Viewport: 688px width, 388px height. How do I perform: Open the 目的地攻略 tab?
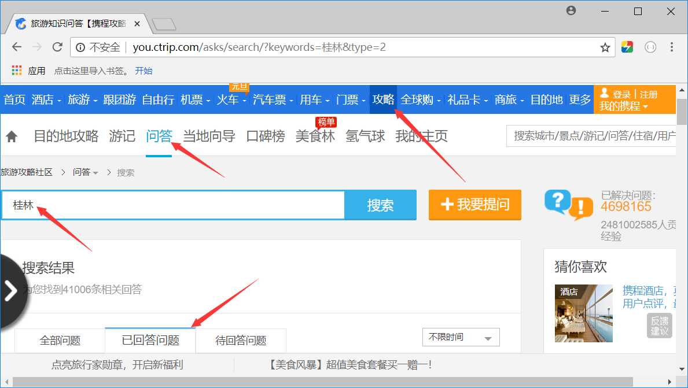pyautogui.click(x=67, y=136)
